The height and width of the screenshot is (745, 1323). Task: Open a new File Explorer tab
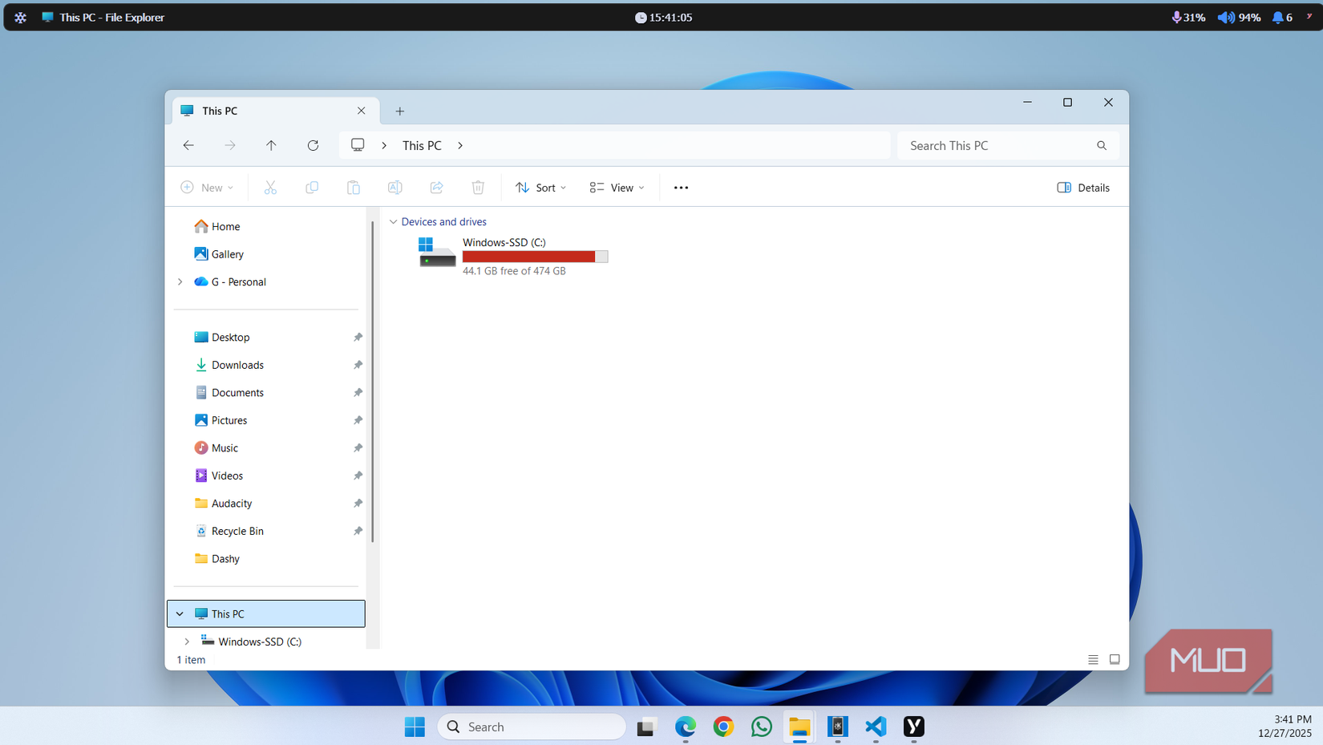(399, 111)
